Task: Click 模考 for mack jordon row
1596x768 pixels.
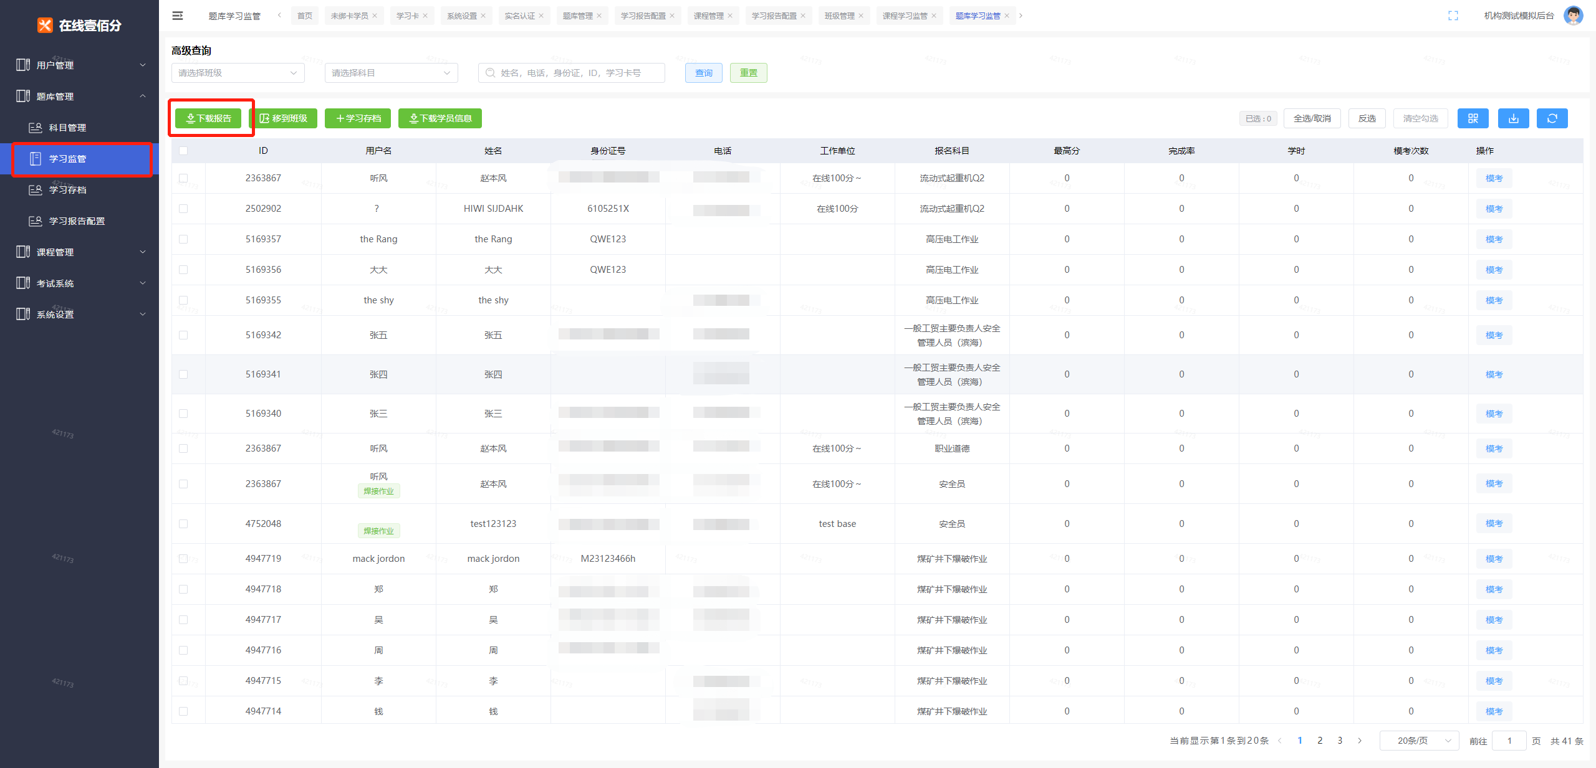Action: [1494, 559]
